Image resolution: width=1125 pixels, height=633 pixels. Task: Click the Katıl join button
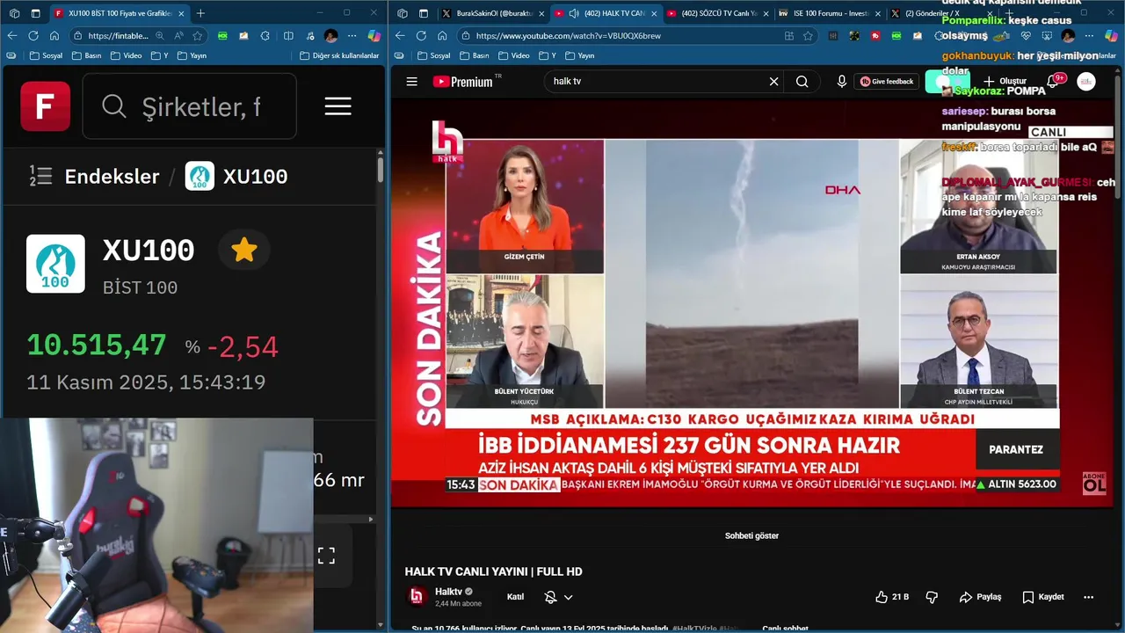click(x=515, y=597)
